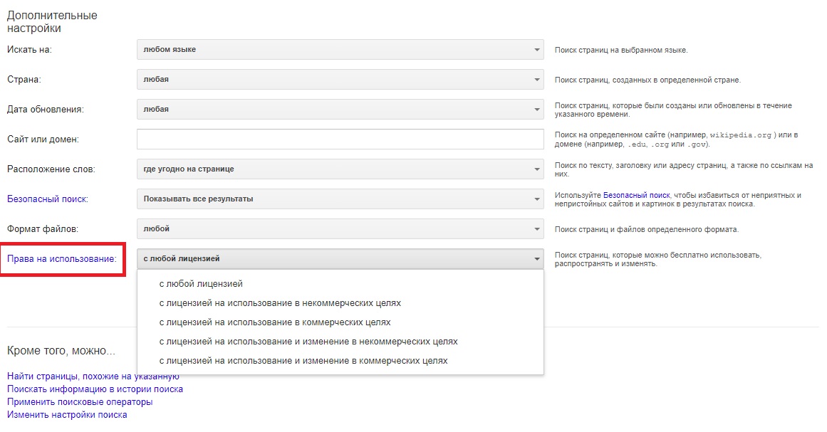
Task: Expand the 'Расположение слов' dropdown
Action: coord(340,169)
